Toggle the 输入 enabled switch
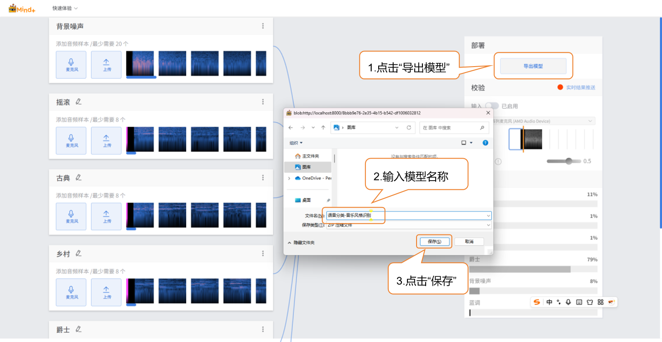The height and width of the screenshot is (342, 662). tap(491, 106)
